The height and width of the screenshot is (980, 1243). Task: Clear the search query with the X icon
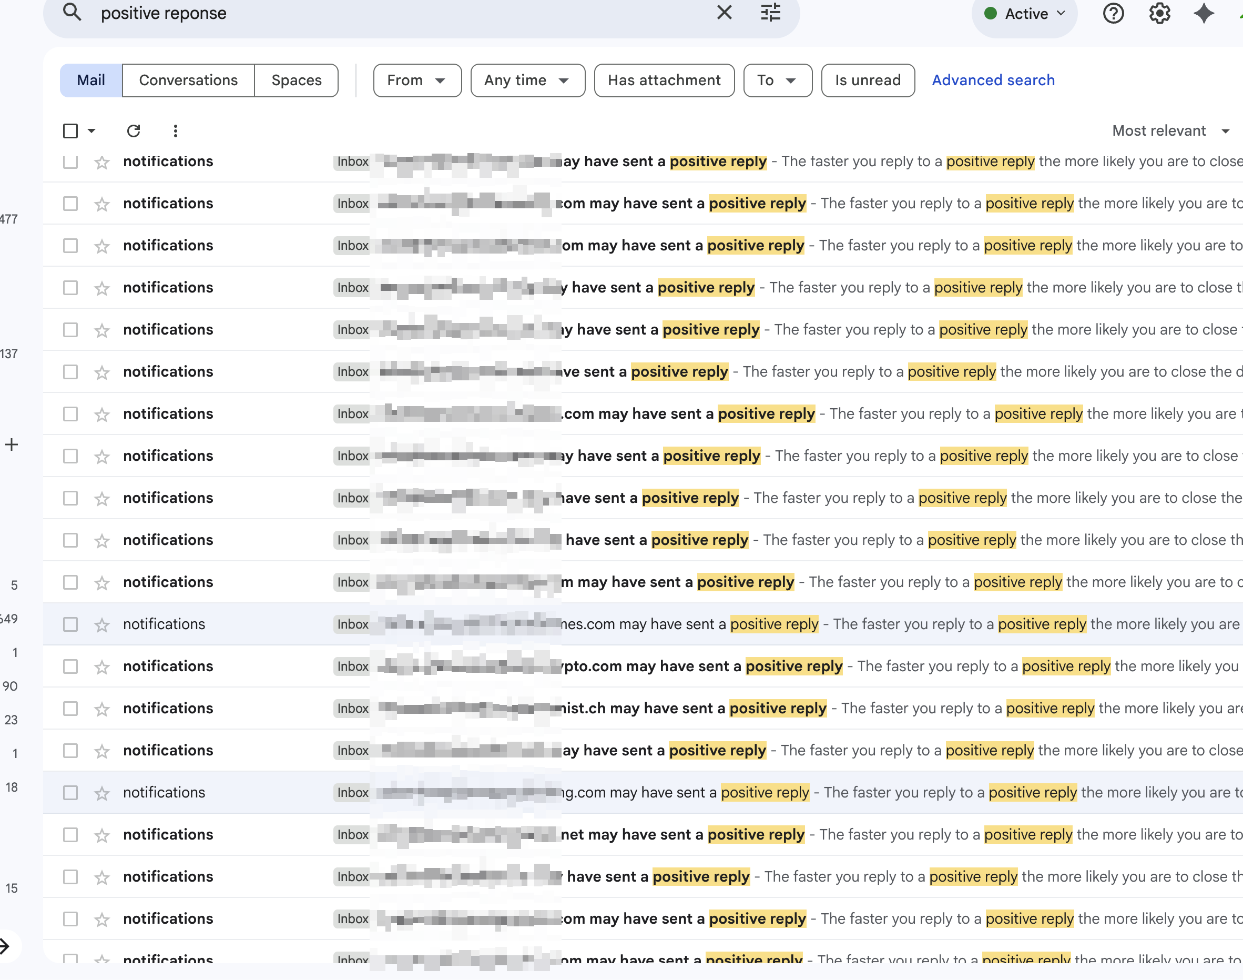coord(724,13)
